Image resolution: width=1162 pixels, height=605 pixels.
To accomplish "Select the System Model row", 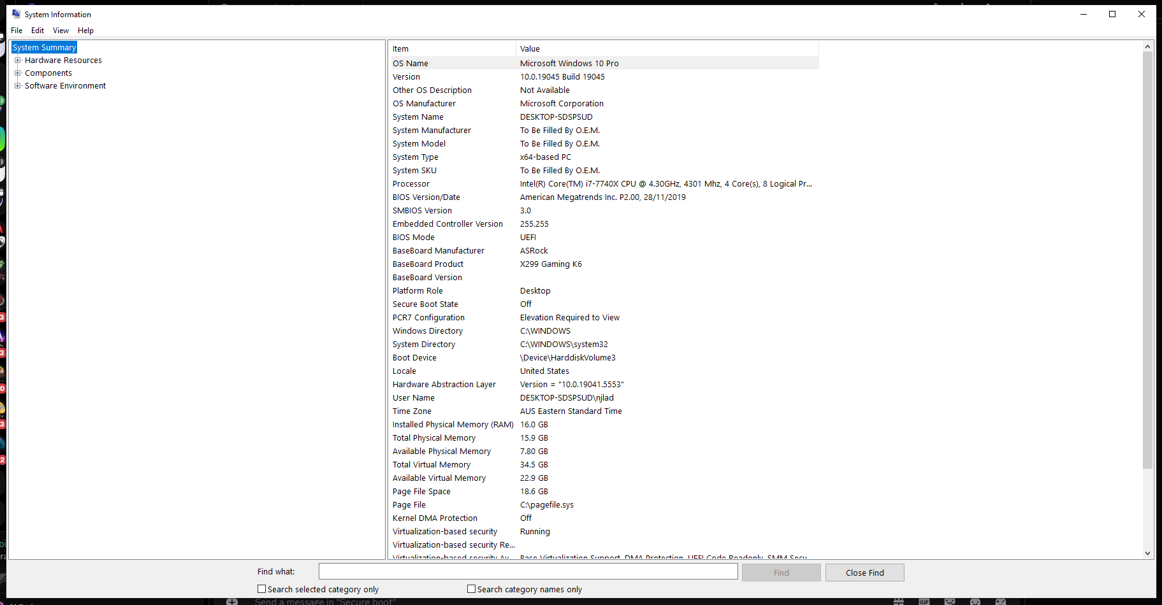I will pyautogui.click(x=605, y=144).
